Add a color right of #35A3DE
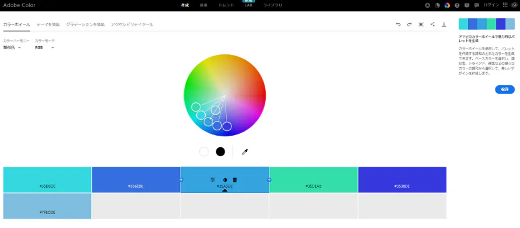The width and height of the screenshot is (520, 228). tap(269, 180)
